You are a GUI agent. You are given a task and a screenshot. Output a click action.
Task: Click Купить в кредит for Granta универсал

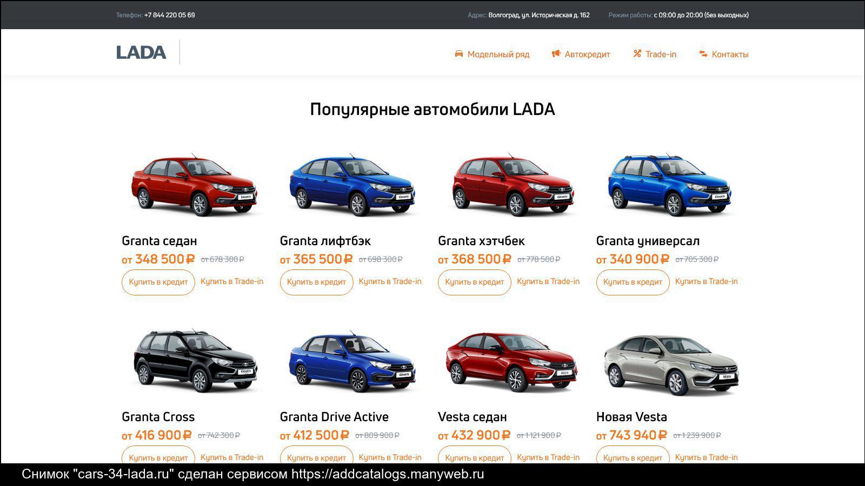point(633,282)
